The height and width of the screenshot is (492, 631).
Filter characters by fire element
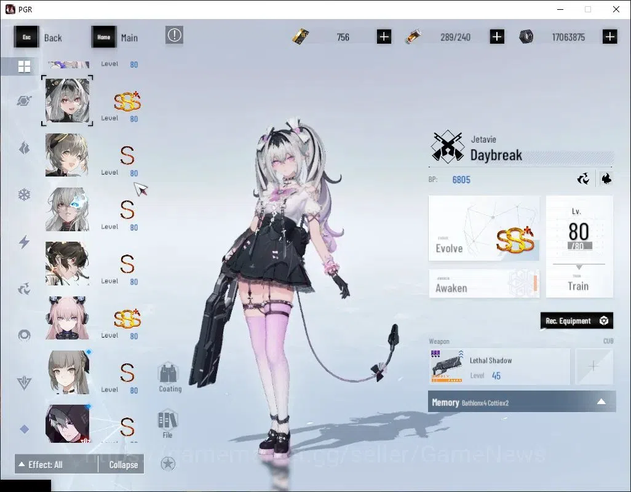(x=24, y=148)
